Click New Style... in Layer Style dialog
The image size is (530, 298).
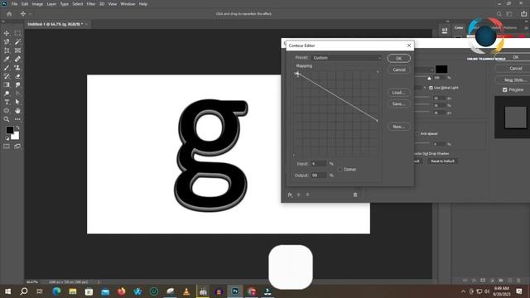(514, 80)
